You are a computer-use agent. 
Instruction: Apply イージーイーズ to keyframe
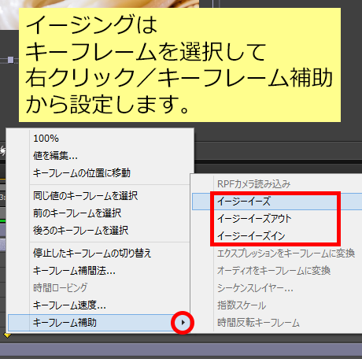(277, 202)
